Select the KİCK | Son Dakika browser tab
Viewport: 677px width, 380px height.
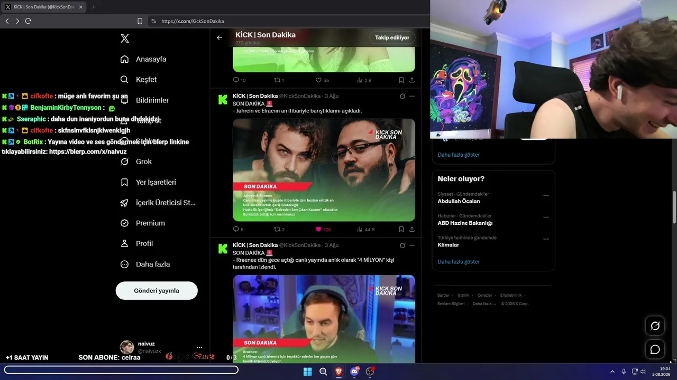[x=42, y=7]
